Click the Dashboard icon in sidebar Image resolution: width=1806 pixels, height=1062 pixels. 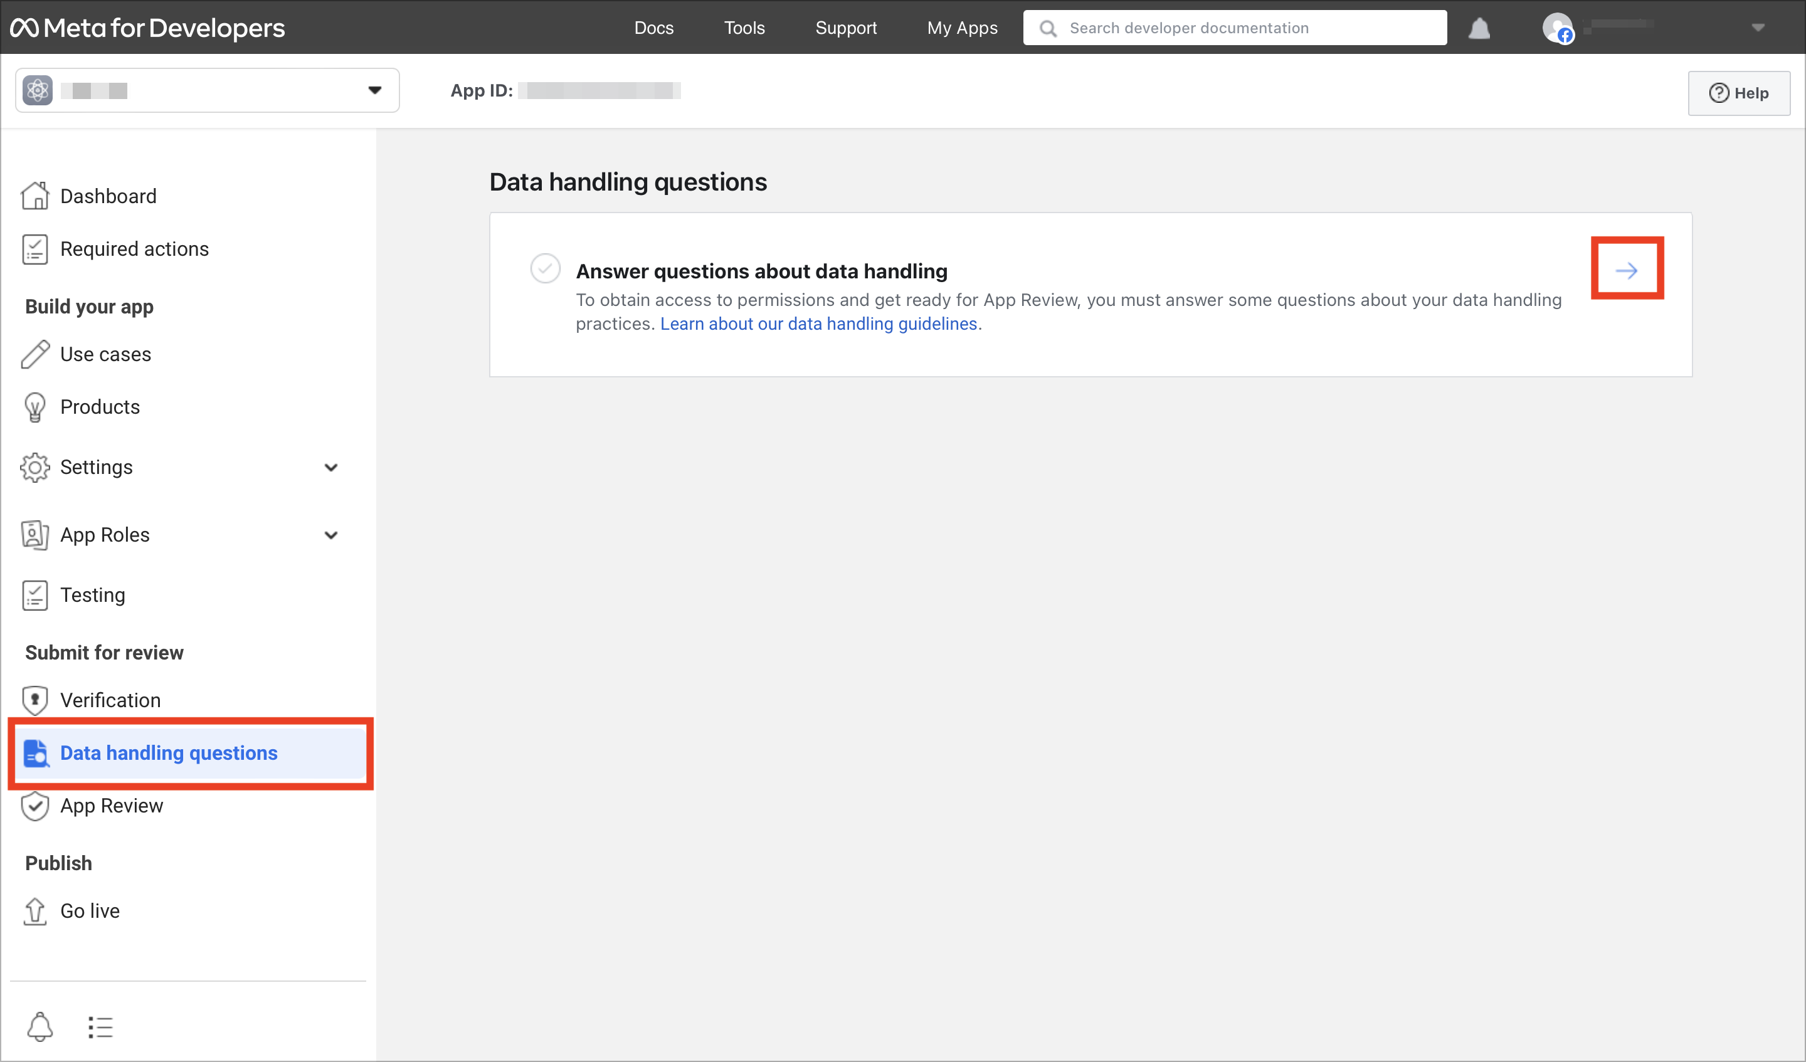point(34,196)
